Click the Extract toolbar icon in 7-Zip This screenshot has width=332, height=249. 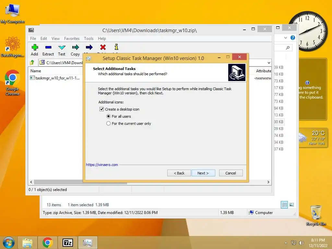(x=48, y=47)
